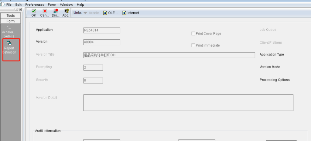
Task: Click the greyed Accelerators toolbar item
Action: point(95,13)
